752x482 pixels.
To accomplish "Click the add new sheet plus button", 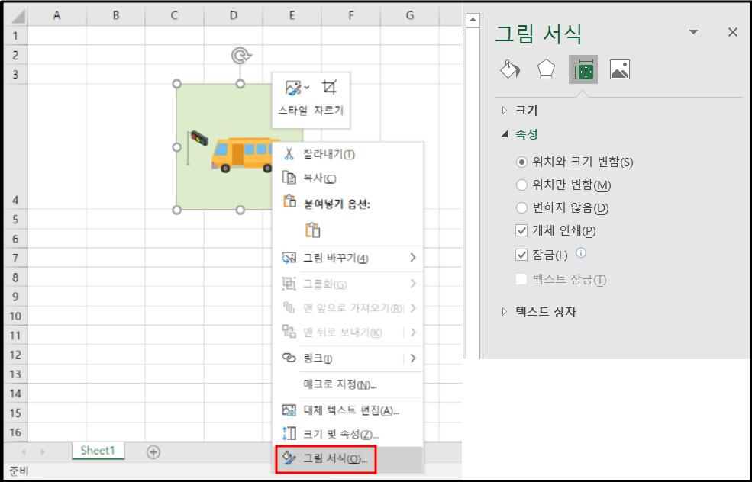I will tap(153, 451).
